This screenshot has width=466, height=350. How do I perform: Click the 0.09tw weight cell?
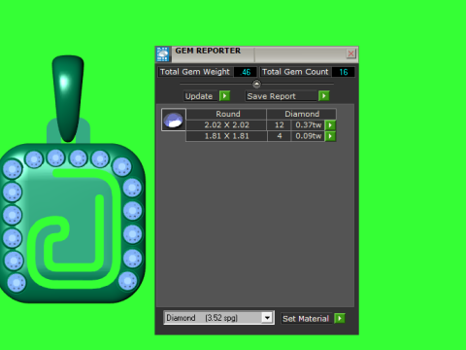[308, 136]
